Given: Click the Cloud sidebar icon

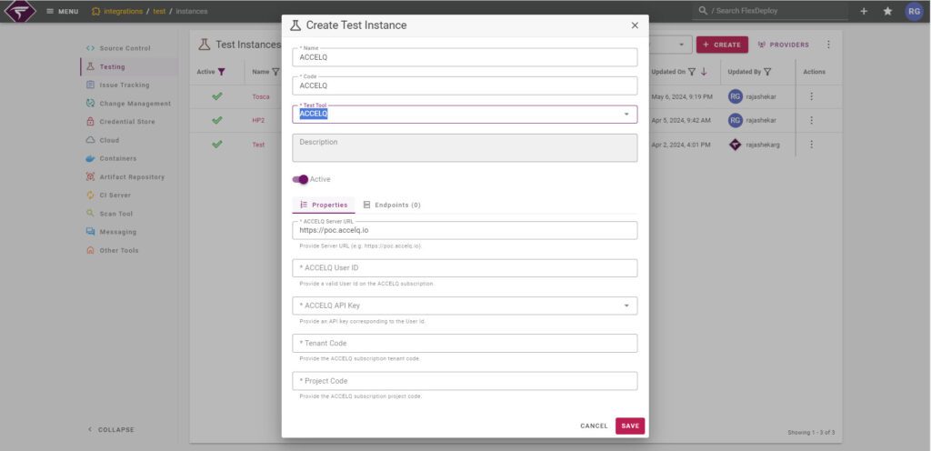Looking at the screenshot, I should 90,140.
